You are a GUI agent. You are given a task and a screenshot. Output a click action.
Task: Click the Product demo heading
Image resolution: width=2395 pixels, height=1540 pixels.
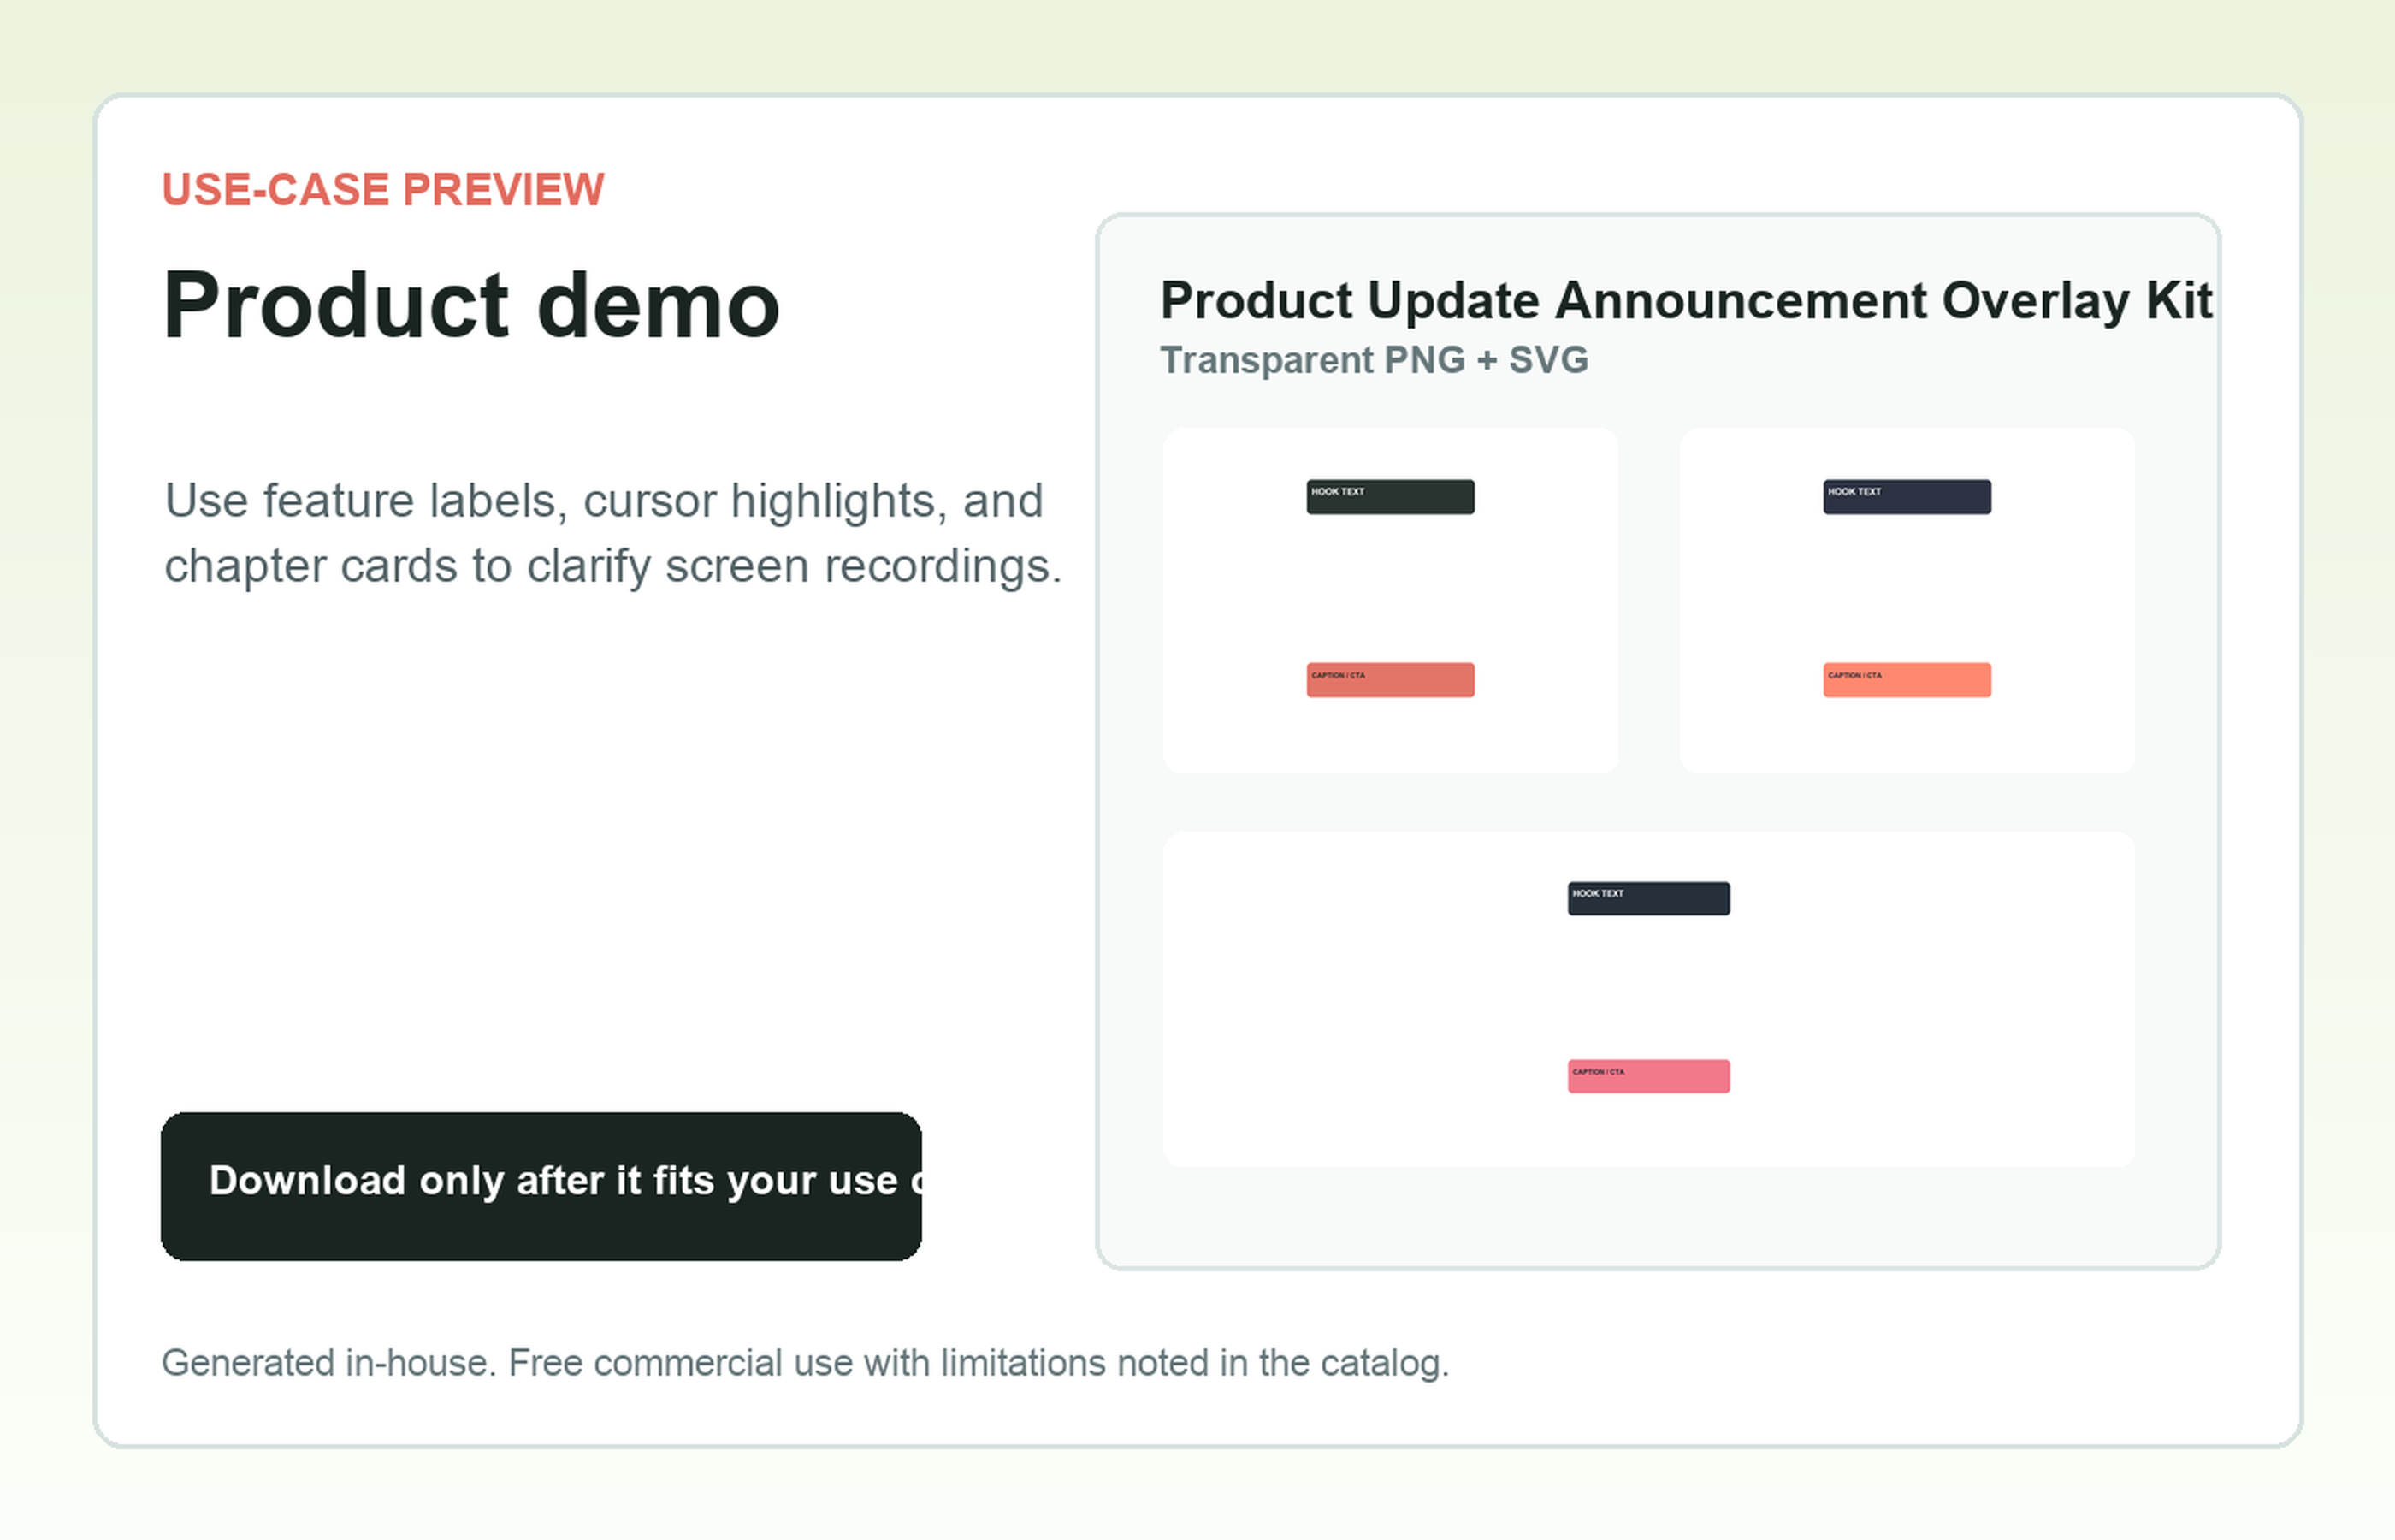[470, 305]
